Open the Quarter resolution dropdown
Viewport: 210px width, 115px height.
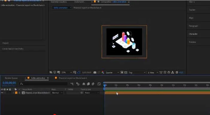click(112, 73)
